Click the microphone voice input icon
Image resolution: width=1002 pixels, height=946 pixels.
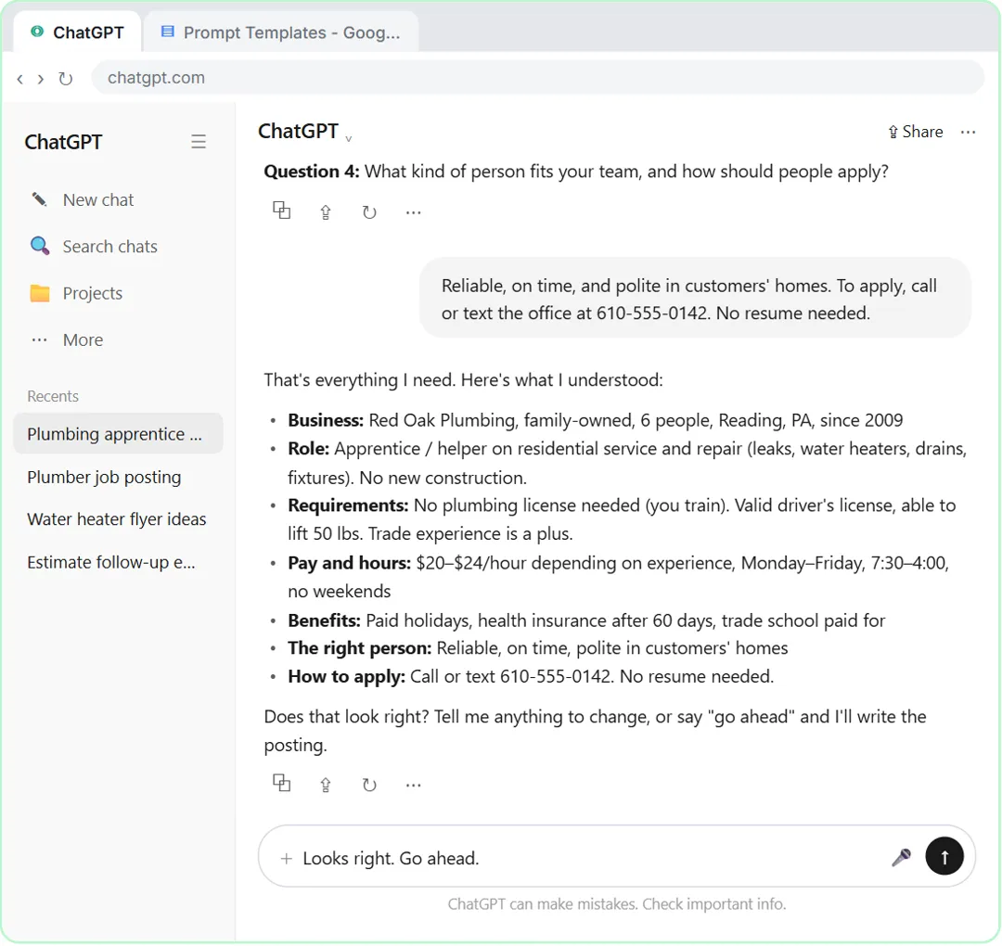(x=901, y=857)
